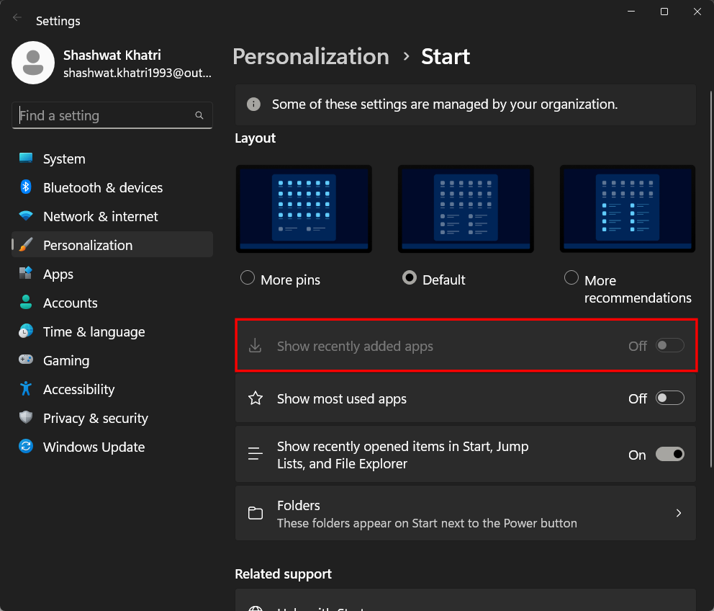714x611 pixels.
Task: Select the Time & language clock icon
Action: click(25, 331)
